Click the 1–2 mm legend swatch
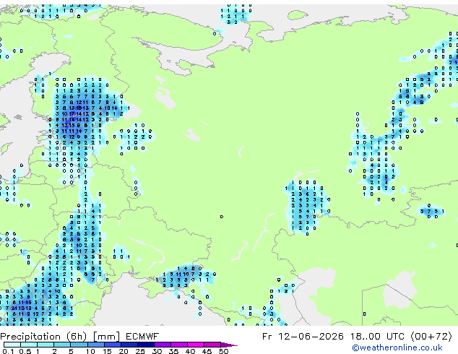 tap(46, 345)
